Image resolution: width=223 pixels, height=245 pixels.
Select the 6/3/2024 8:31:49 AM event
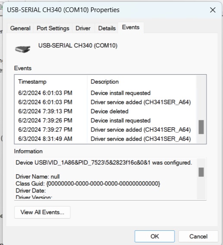105,139
